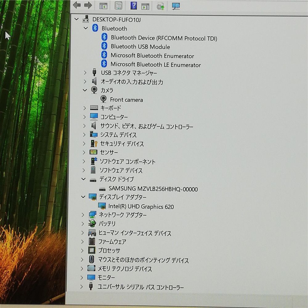
Task: Click the Intel UHD Graphics 620 icon
Action: pos(102,206)
